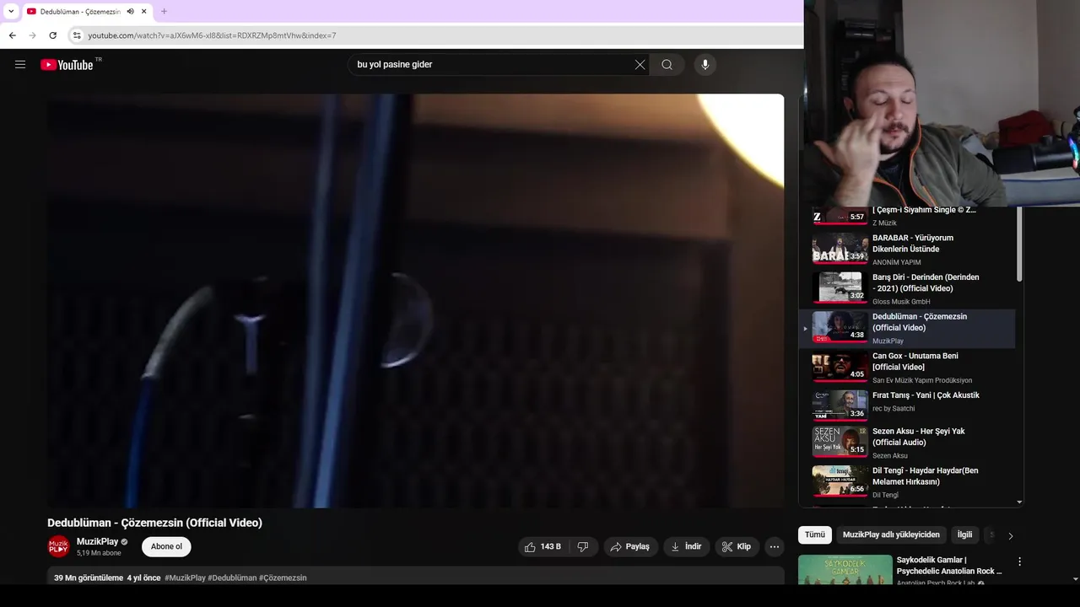Click the video player area to pause
1080x607 pixels.
pyautogui.click(x=415, y=300)
